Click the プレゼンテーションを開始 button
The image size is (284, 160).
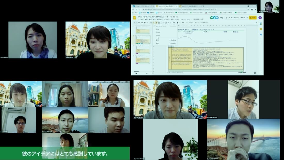coord(235,18)
